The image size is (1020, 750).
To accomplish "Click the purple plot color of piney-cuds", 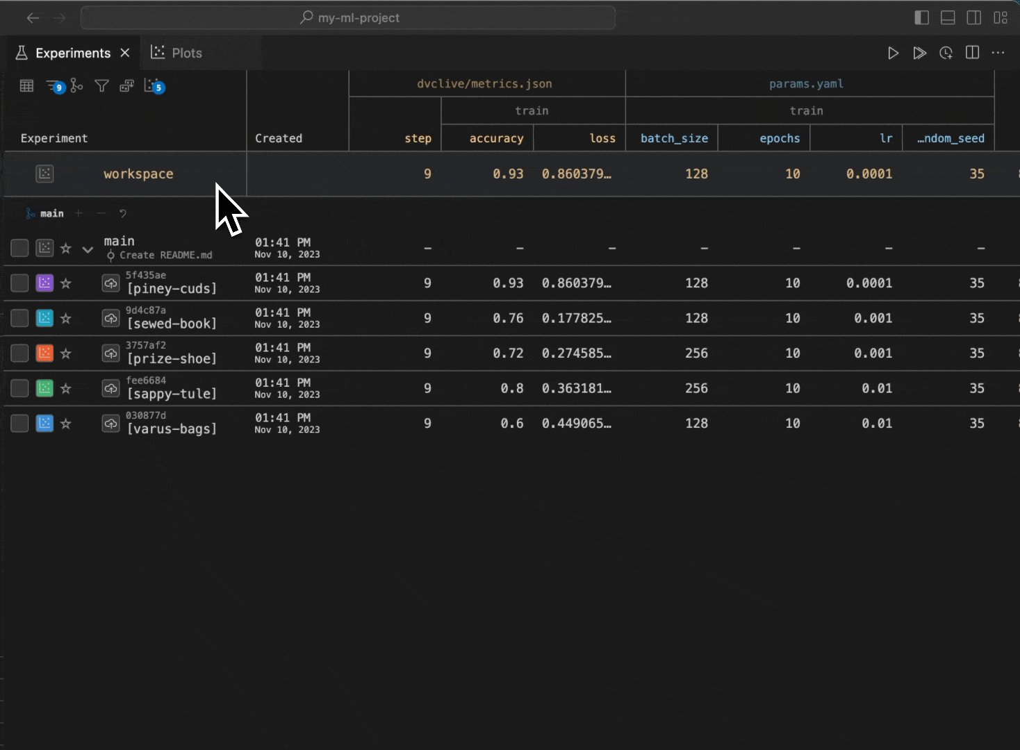I will (44, 283).
